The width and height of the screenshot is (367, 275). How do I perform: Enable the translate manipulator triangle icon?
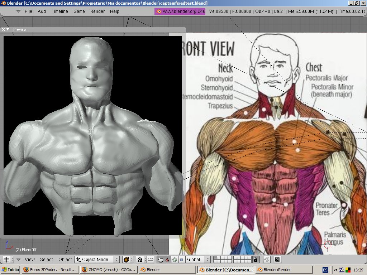coord(167,260)
